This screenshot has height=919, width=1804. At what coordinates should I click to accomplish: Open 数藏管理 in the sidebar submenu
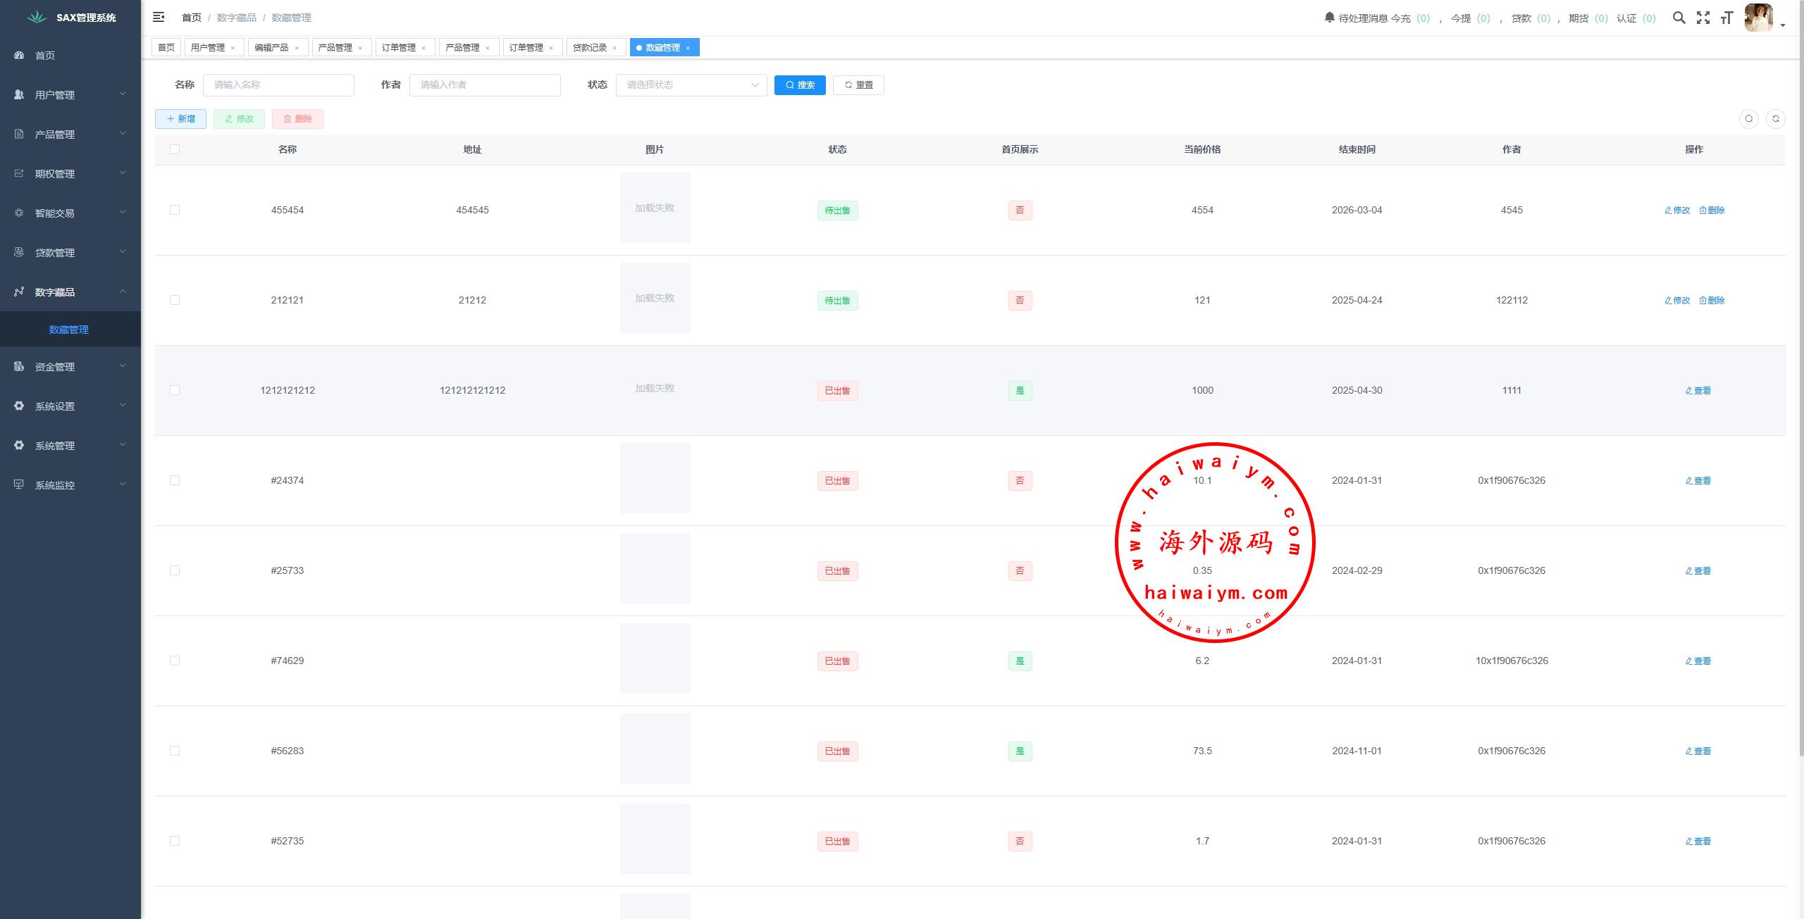68,330
